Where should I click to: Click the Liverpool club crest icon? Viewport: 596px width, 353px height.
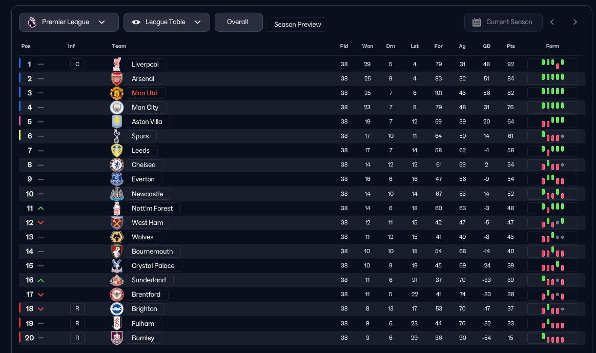(x=117, y=64)
